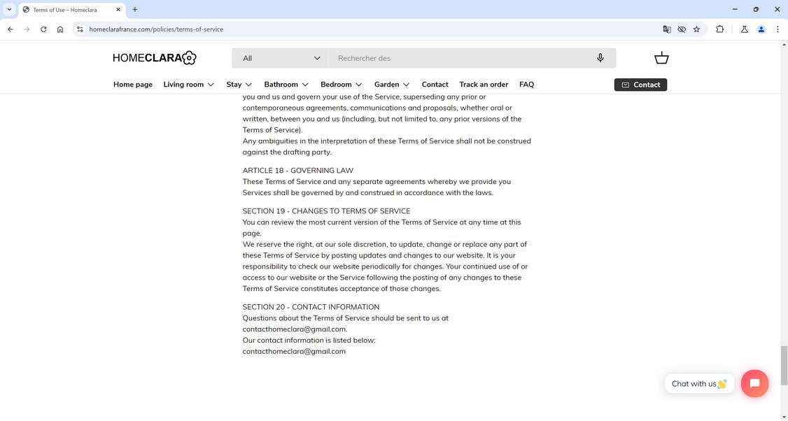Open the experiments flask icon in the toolbar
Image resolution: width=788 pixels, height=421 pixels.
(744, 29)
